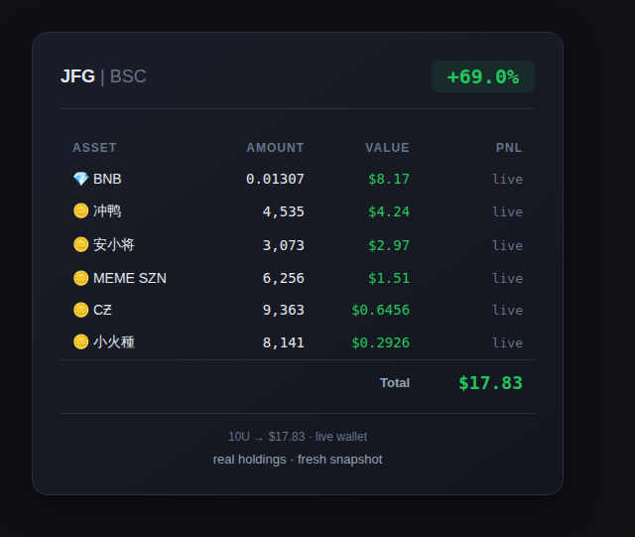Click the coin icon beside 冲鸭
This screenshot has height=537, width=635.
coord(81,210)
